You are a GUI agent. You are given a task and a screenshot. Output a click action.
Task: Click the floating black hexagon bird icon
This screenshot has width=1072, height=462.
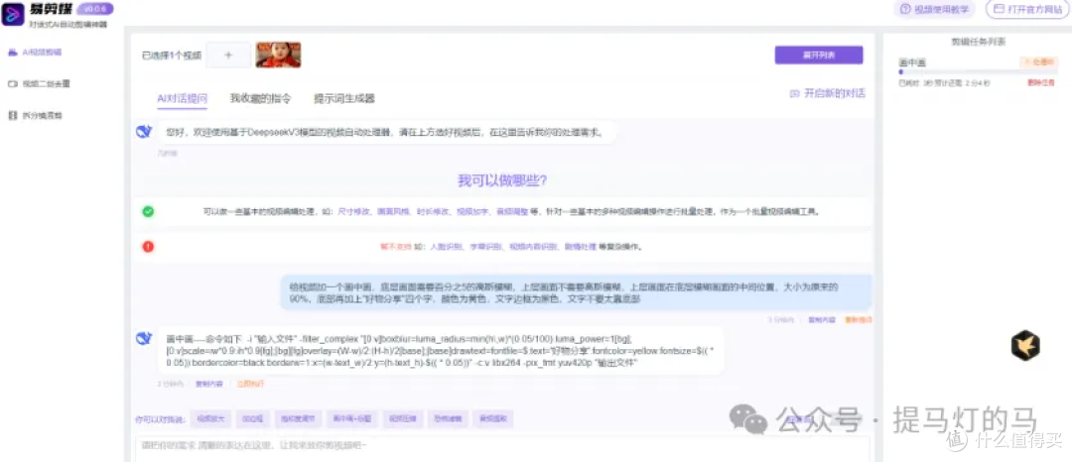1025,345
